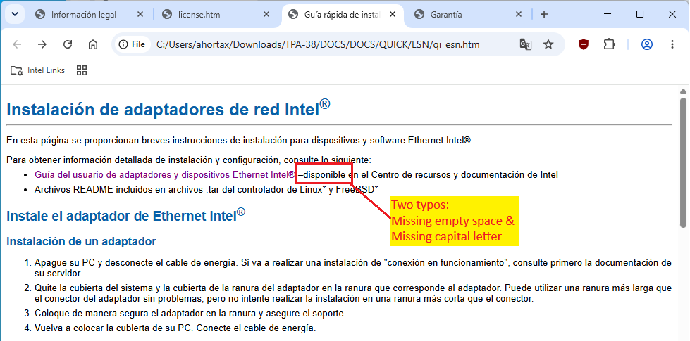Click the Archivos README incluidos bullet text
Viewport: 690px width, 341px height.
(x=207, y=189)
